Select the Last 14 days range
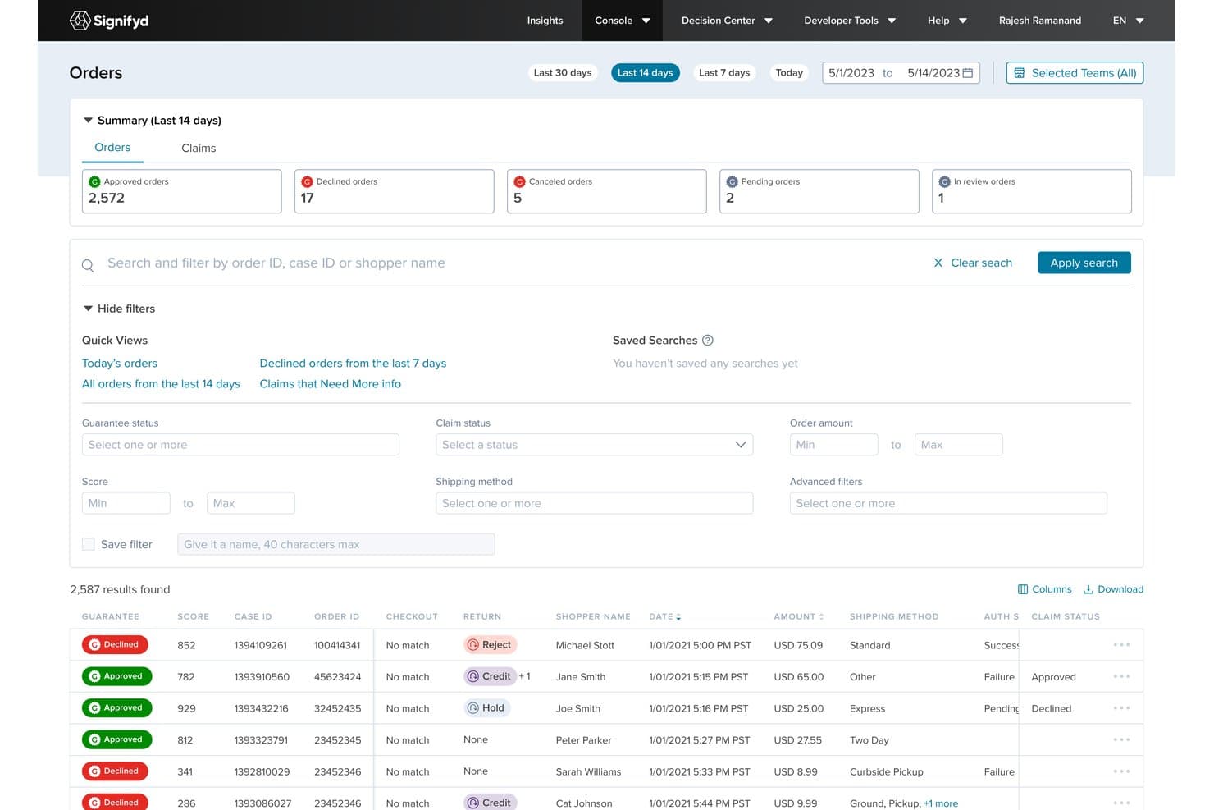1214x810 pixels. point(646,73)
